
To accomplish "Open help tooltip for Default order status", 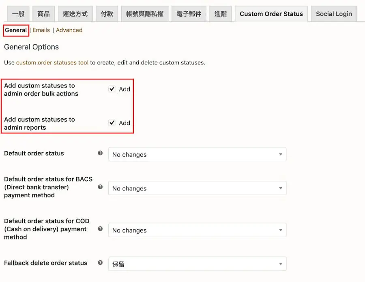I will (x=100, y=153).
